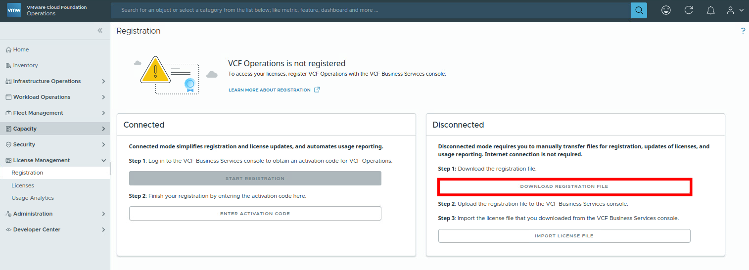Click the refresh icon in the header
749x270 pixels.
coord(689,10)
